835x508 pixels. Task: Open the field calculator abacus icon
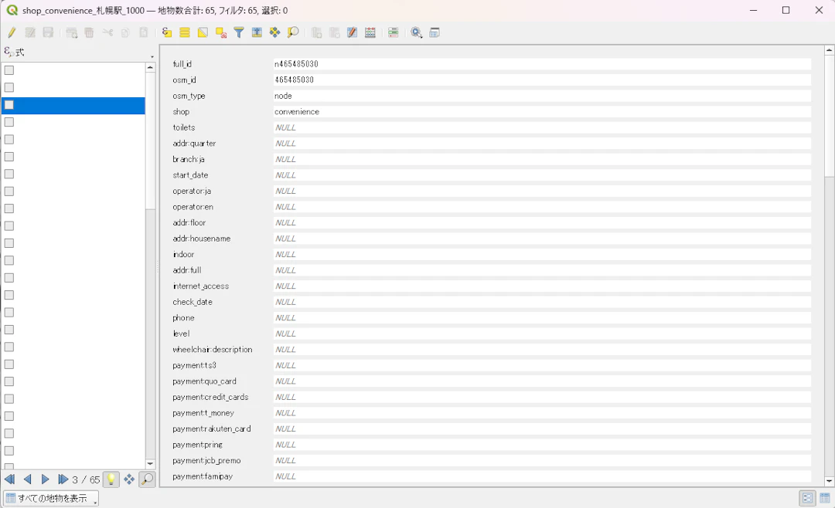point(370,32)
